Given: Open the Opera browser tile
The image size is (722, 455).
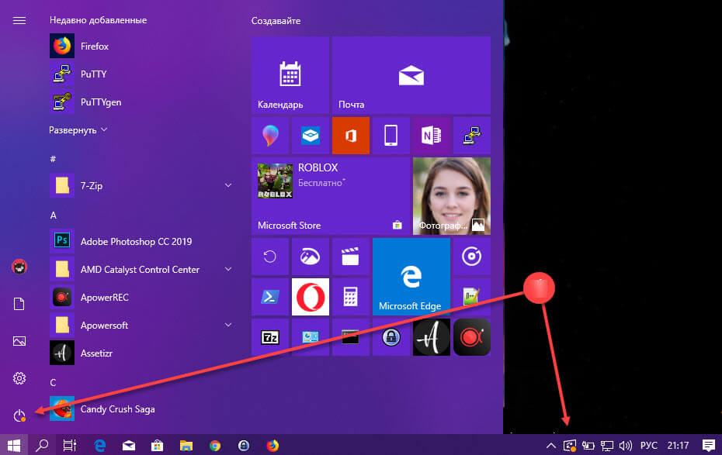Looking at the screenshot, I should pyautogui.click(x=311, y=297).
